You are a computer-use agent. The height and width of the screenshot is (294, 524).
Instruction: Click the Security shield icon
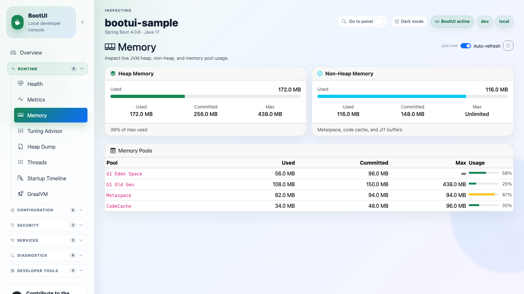click(12, 225)
